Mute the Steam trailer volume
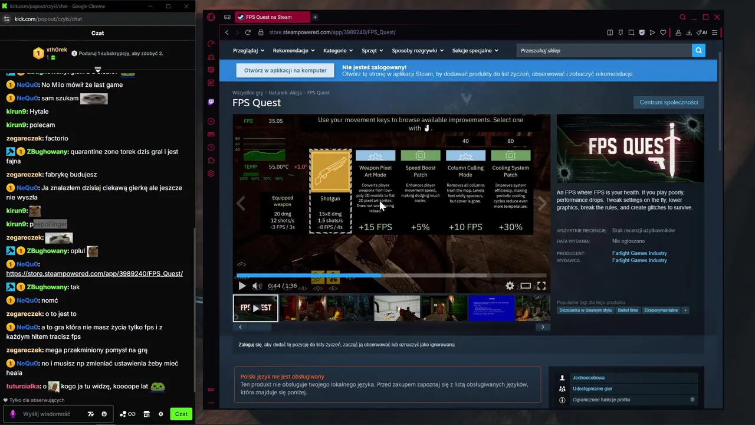Image resolution: width=755 pixels, height=425 pixels. click(257, 286)
